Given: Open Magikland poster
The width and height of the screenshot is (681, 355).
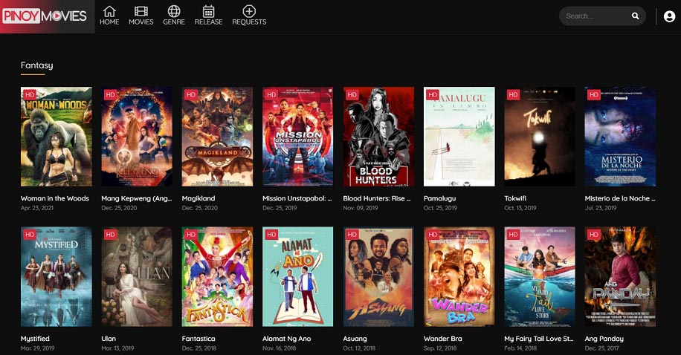Looking at the screenshot, I should coord(217,137).
